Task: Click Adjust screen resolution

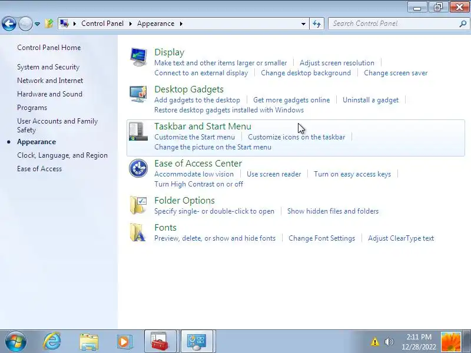Action: coord(337,63)
